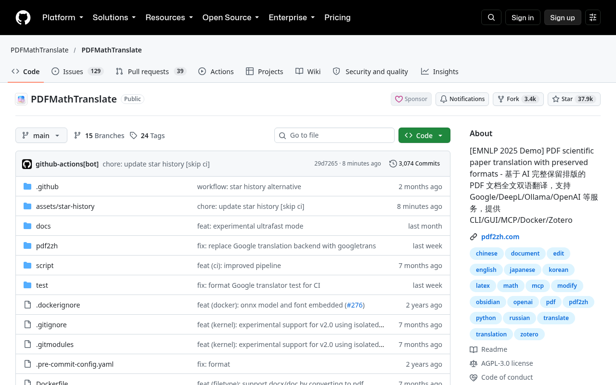Expand the Platform menu
This screenshot has height=385, width=616.
(x=63, y=17)
